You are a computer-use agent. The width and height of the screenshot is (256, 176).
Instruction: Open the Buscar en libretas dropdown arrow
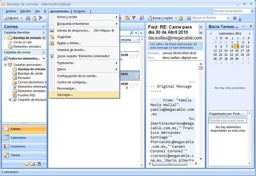click(x=228, y=18)
